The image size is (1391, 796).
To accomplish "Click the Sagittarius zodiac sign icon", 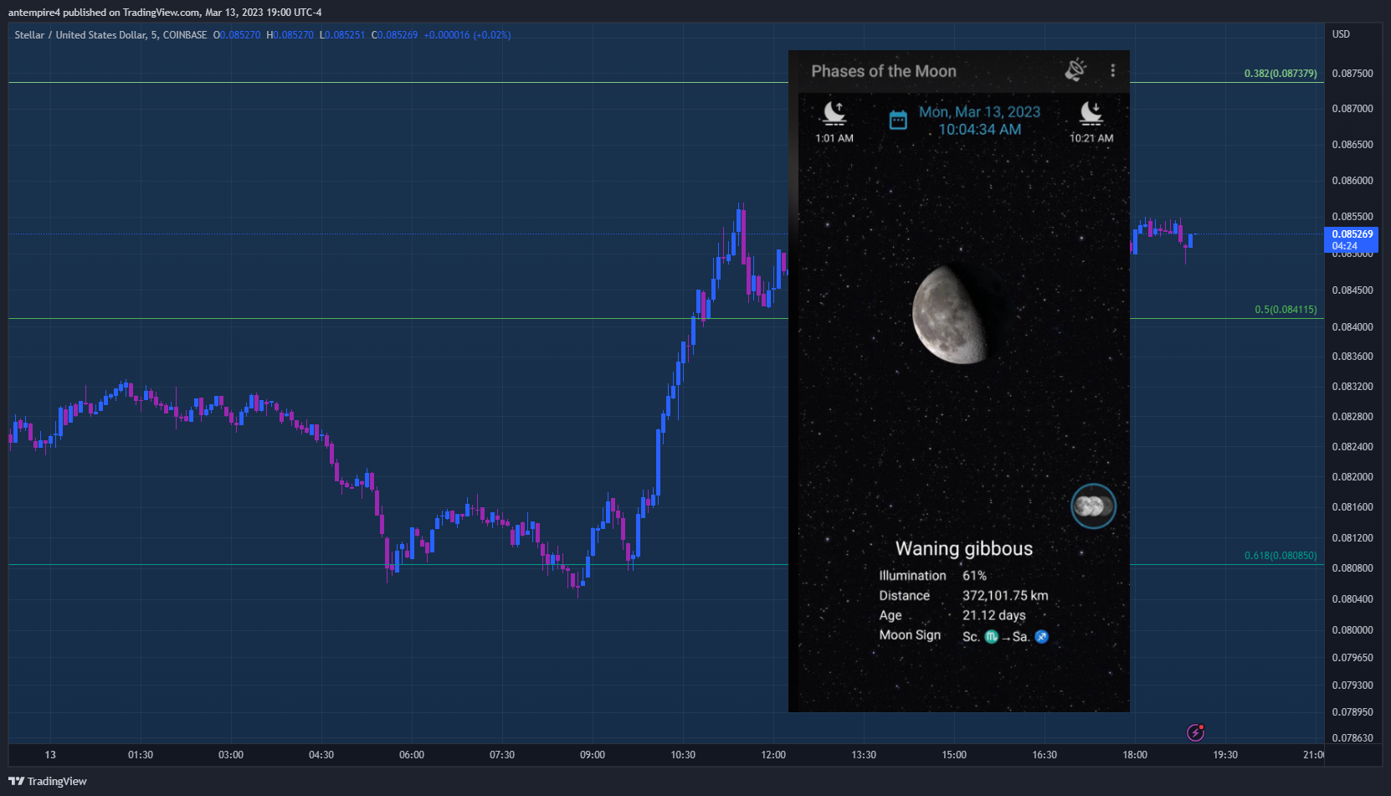I will click(1041, 637).
